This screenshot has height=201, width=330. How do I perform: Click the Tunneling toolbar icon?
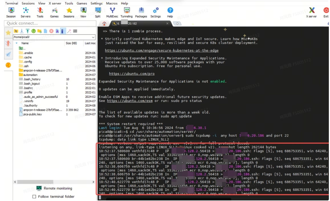[x=126, y=12]
